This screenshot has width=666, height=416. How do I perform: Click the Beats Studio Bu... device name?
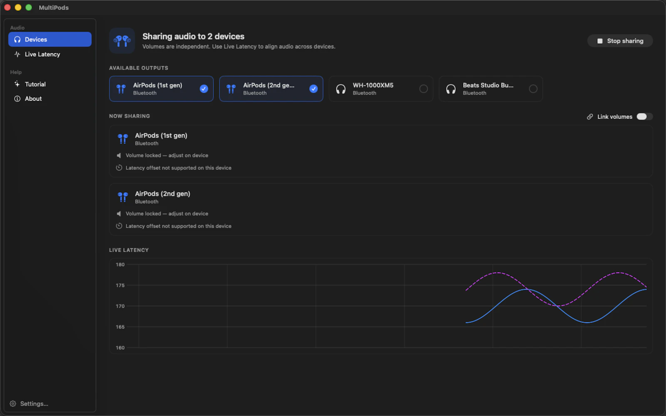[x=488, y=85]
